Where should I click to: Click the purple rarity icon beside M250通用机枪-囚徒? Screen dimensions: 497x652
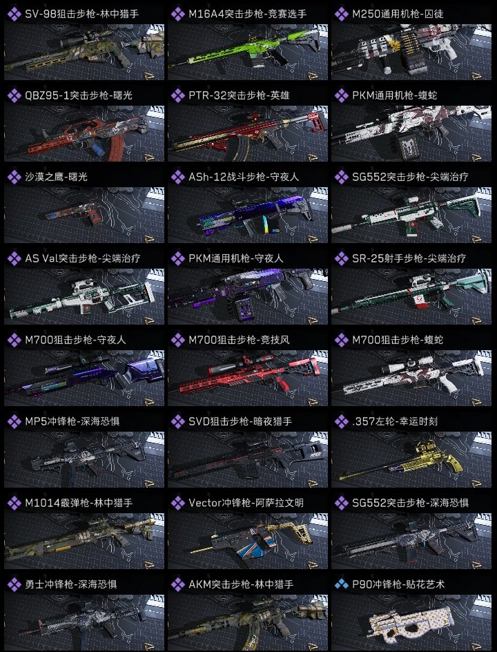[342, 14]
